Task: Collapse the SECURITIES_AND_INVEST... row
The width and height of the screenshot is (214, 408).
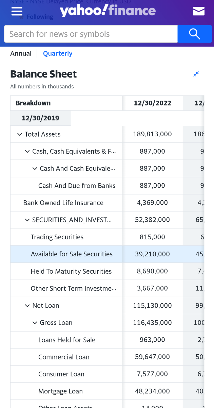Action: 27,220
